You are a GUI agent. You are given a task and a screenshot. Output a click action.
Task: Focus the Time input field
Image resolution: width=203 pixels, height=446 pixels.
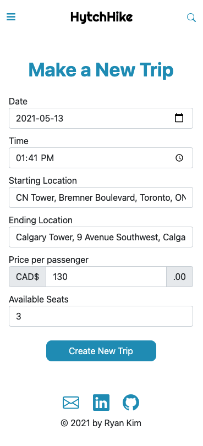101,158
